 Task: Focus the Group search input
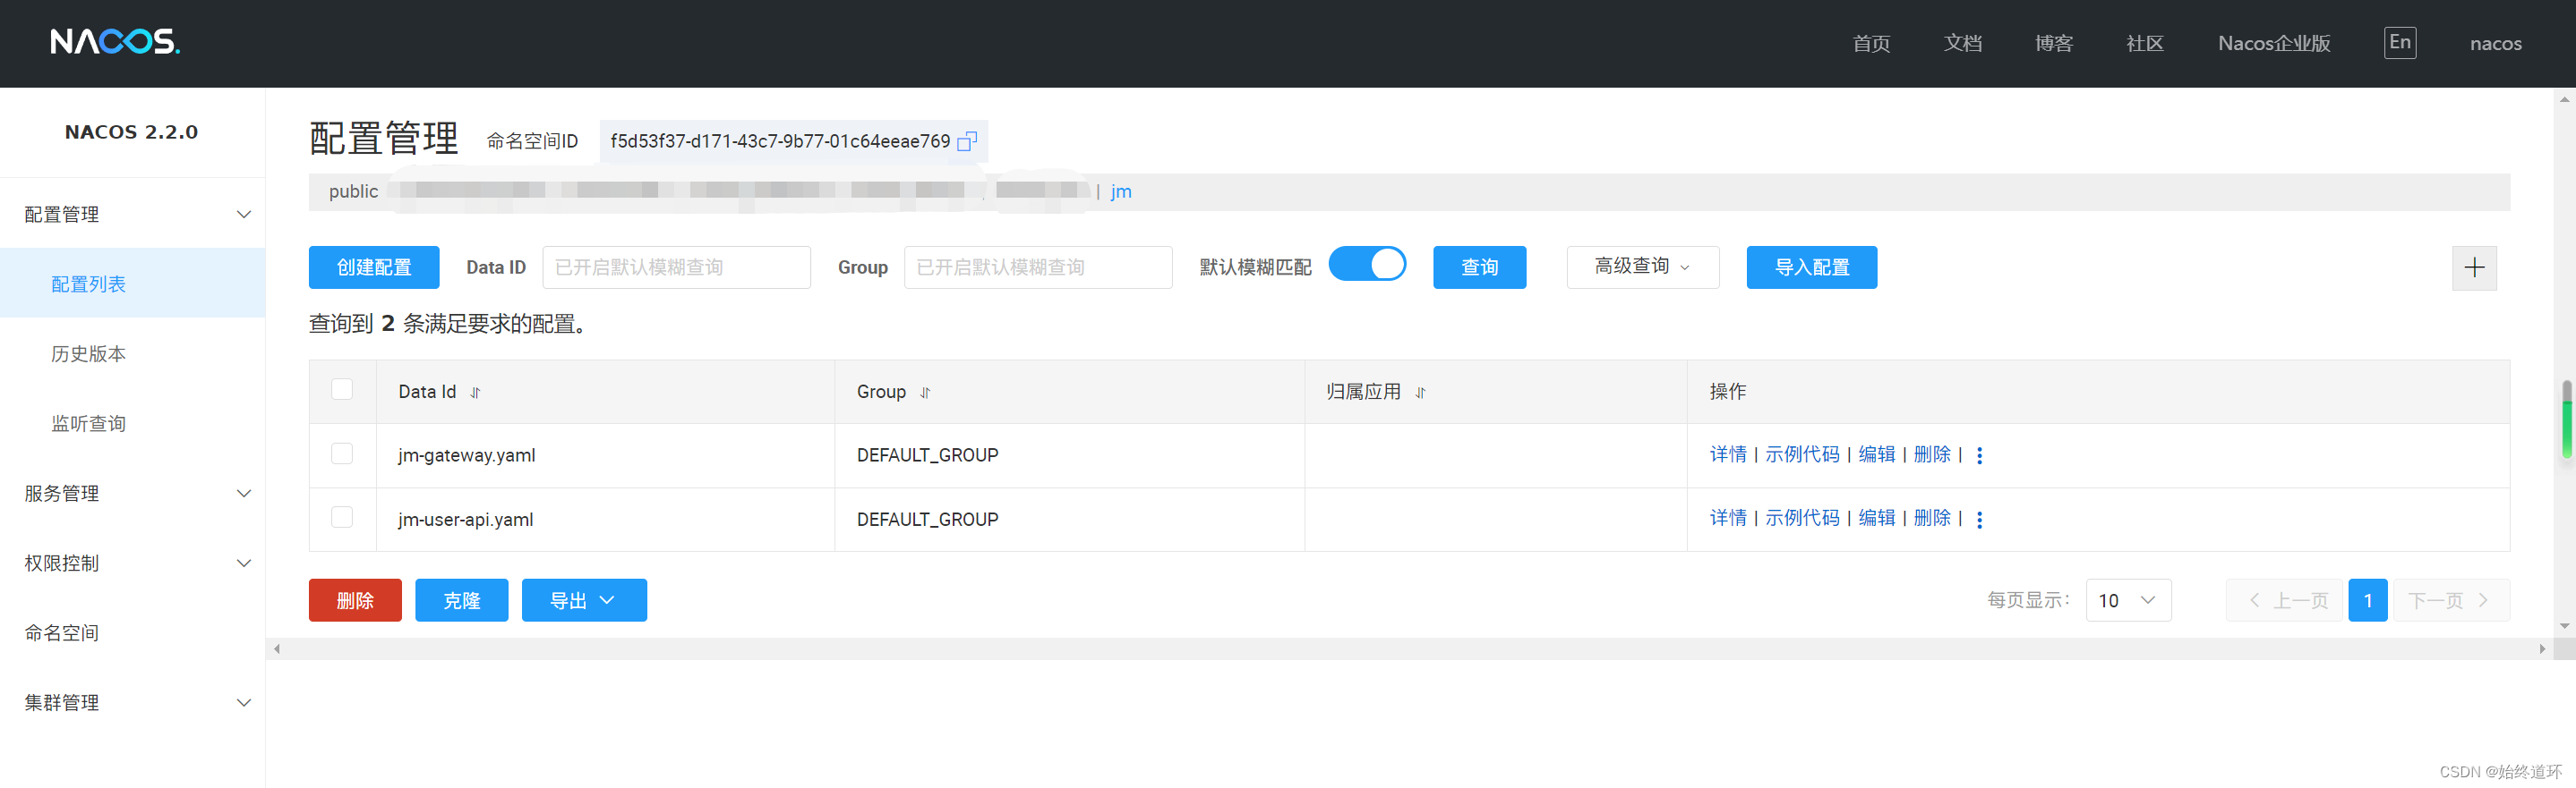click(1038, 267)
